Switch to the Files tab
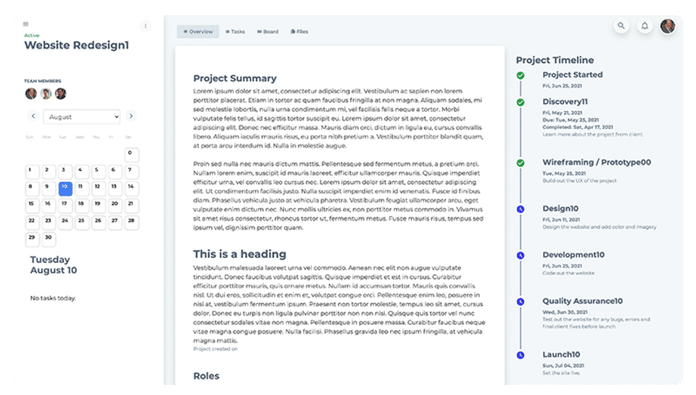 pyautogui.click(x=299, y=32)
